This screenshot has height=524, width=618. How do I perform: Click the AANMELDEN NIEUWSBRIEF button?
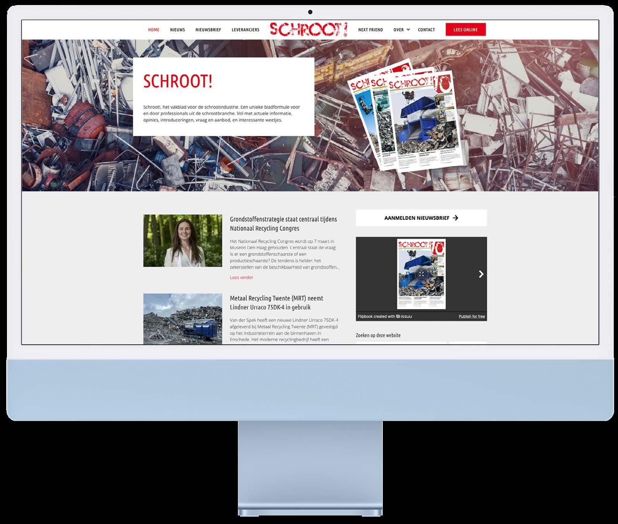pyautogui.click(x=421, y=218)
